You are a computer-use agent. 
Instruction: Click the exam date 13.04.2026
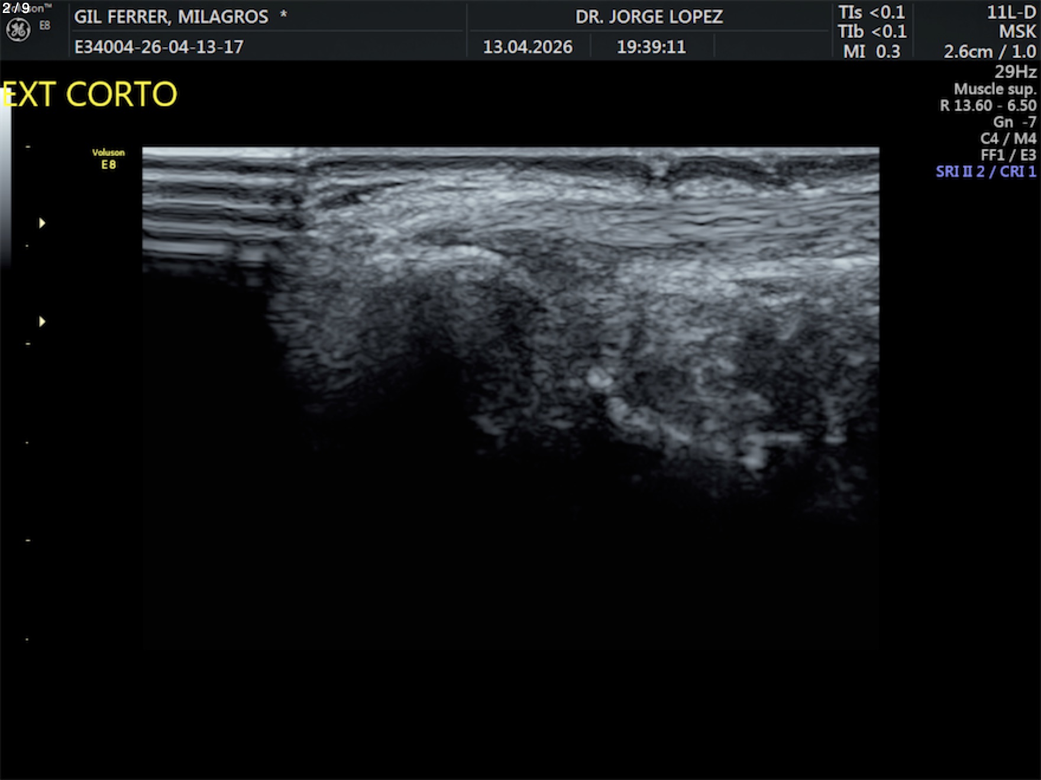(x=528, y=47)
